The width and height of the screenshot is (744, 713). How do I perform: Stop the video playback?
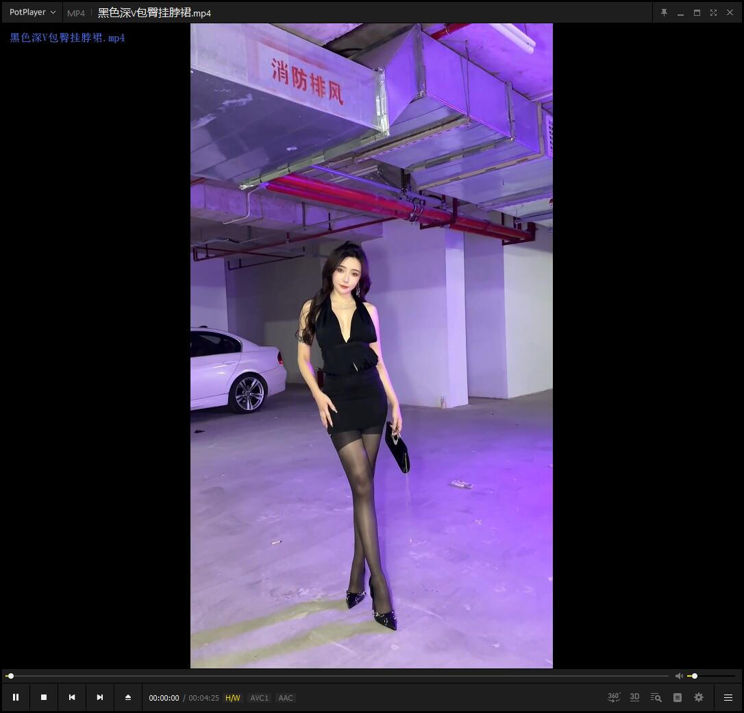(44, 697)
